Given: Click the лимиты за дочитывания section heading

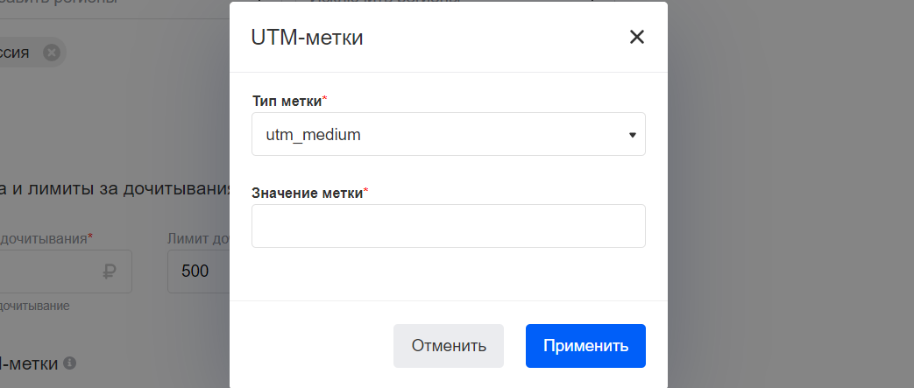Looking at the screenshot, I should tap(115, 189).
